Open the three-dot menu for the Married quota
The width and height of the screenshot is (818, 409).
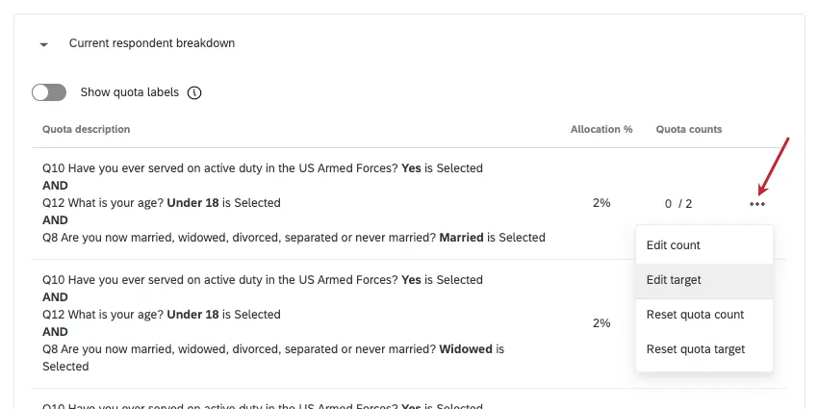click(757, 204)
